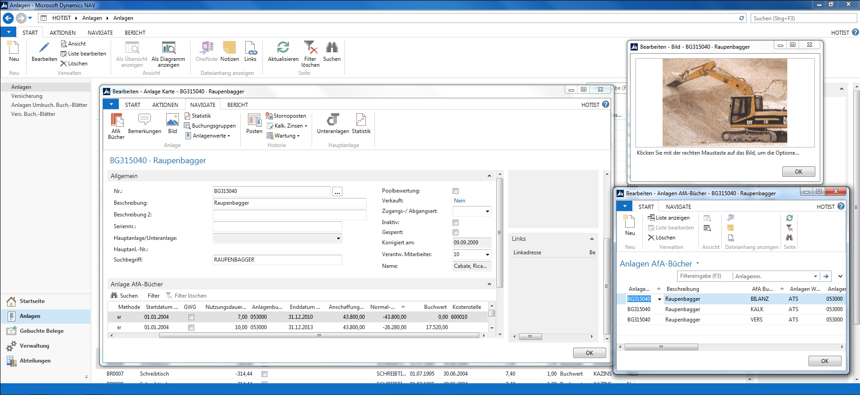Viewport: 860px width, 395px height.
Task: Open Wartung dropdown menu
Action: point(283,136)
